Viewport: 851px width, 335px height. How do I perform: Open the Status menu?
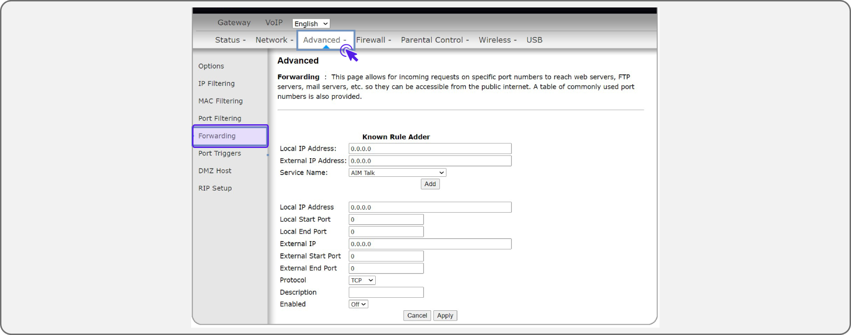(x=230, y=40)
